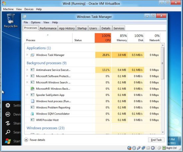Expand the Antimalware Service Executable row
Screen dimensions: 183x152
pos(27,70)
